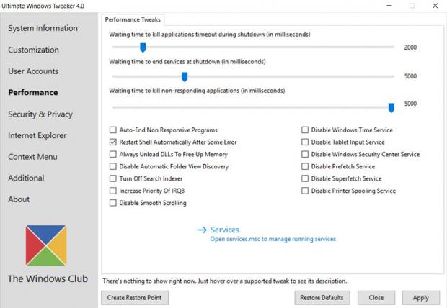Click the non-responding applications slider handle
The height and width of the screenshot is (308, 447).
(x=391, y=107)
